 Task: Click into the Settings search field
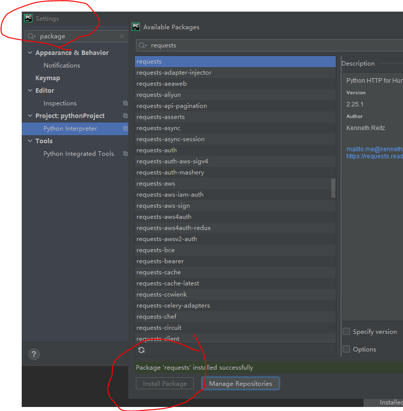(77, 36)
